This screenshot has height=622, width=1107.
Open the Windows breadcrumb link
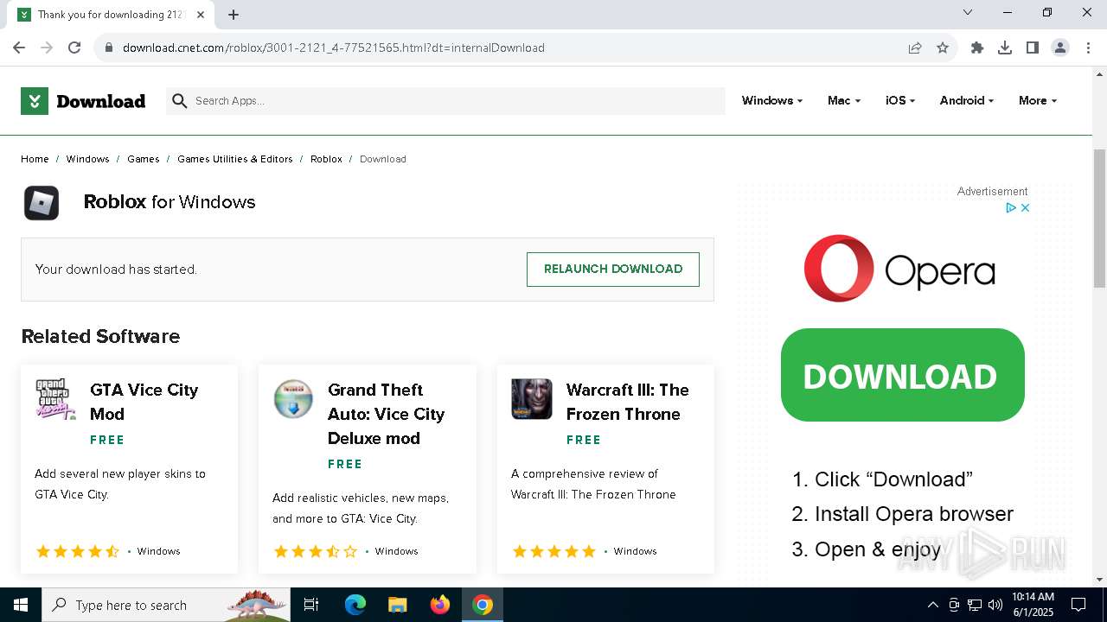point(88,159)
